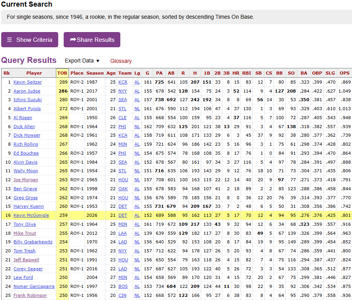
Task: Open Dick Howser player link
Action: 27,135
